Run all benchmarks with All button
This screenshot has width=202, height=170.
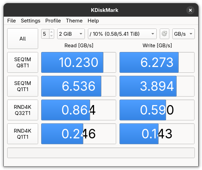pos(23,38)
